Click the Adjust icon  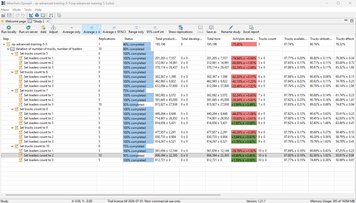point(53,28)
